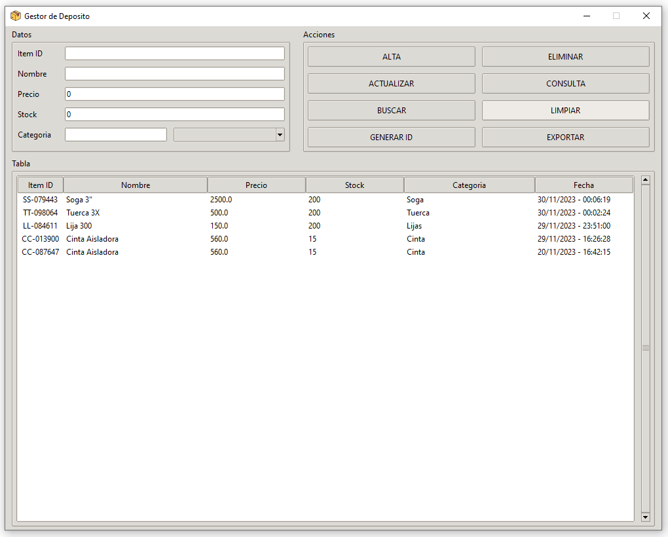Focus the Item ID input field
Screen dimensions: 668x537
tap(174, 54)
